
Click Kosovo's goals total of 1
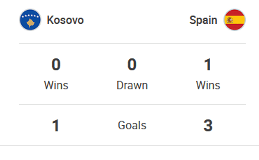[56, 126]
